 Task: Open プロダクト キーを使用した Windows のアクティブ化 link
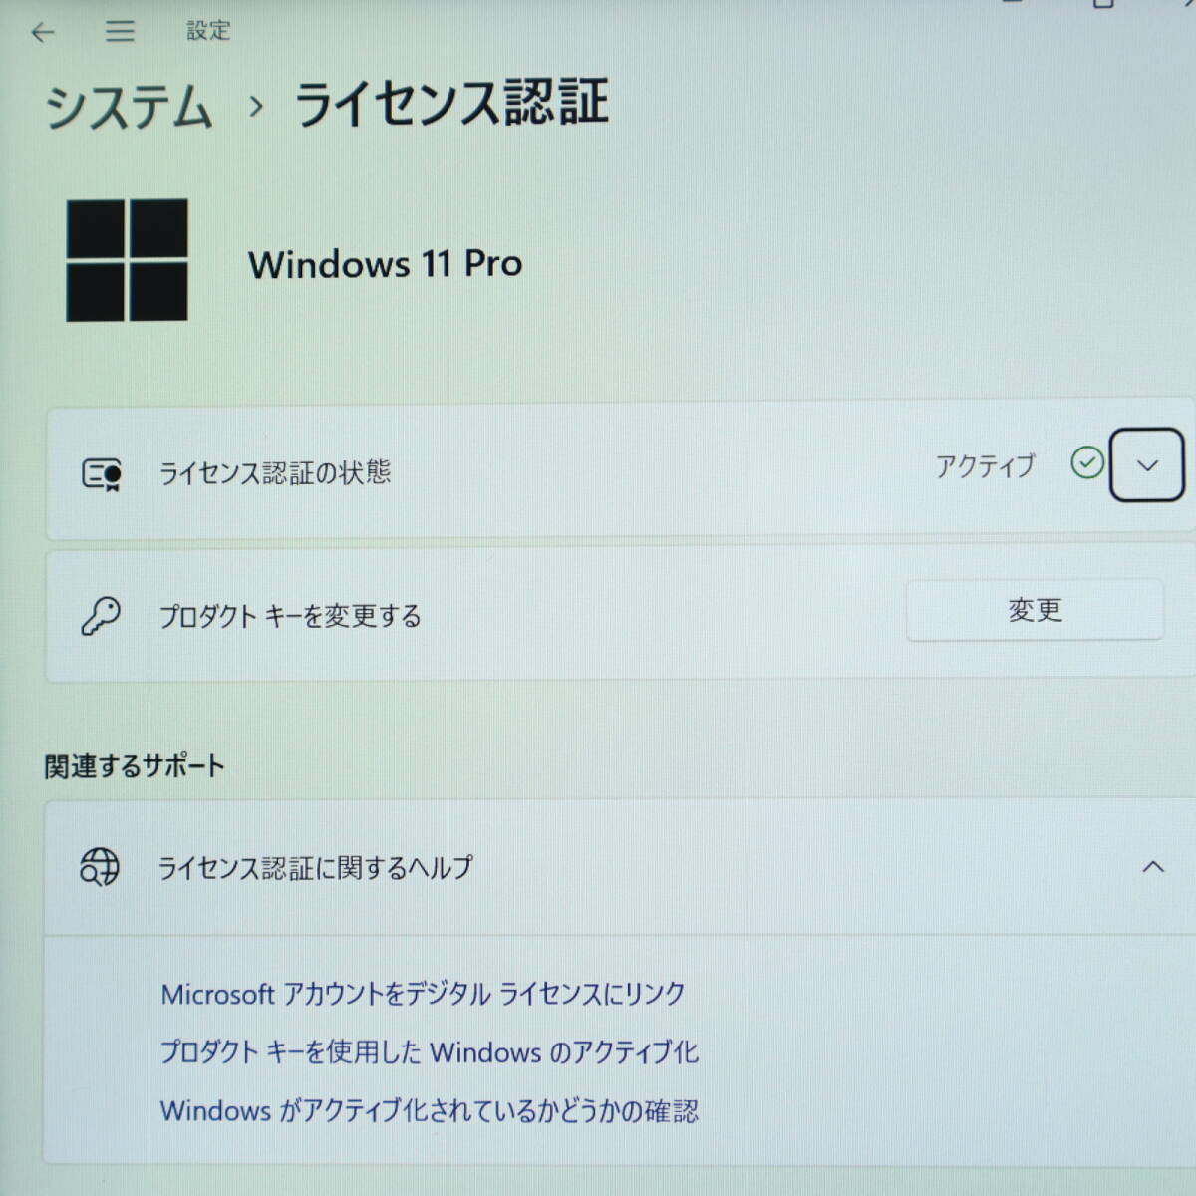(x=430, y=1052)
